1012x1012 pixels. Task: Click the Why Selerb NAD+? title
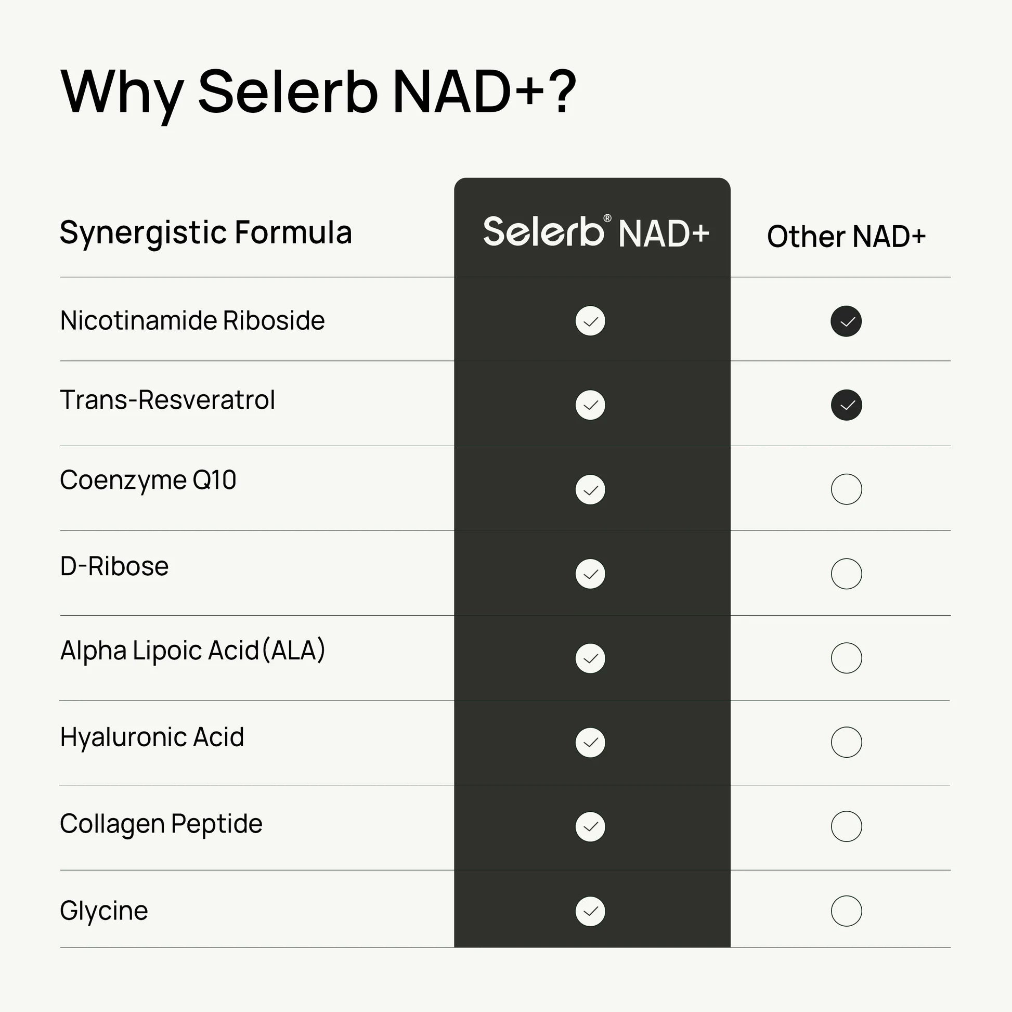point(318,92)
